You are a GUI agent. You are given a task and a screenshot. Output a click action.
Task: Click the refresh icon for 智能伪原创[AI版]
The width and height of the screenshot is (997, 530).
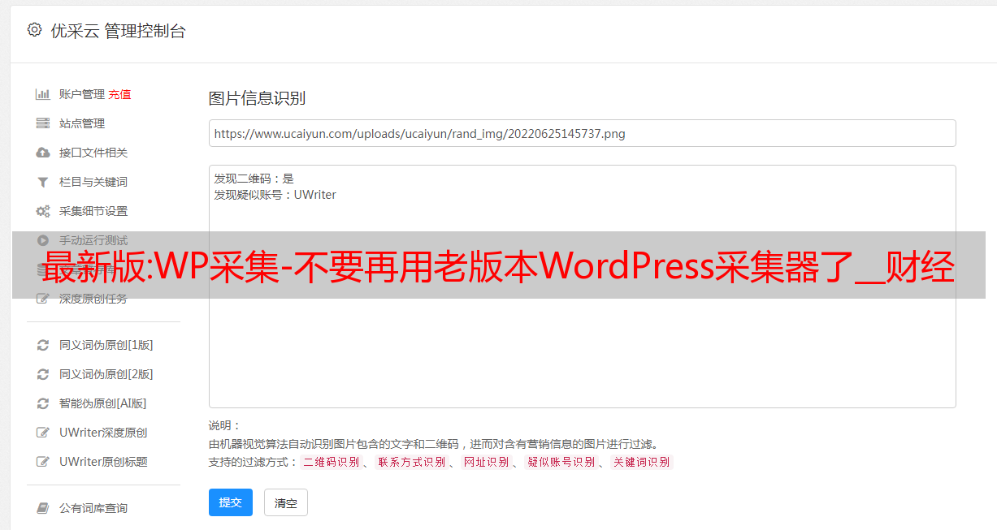coord(43,403)
